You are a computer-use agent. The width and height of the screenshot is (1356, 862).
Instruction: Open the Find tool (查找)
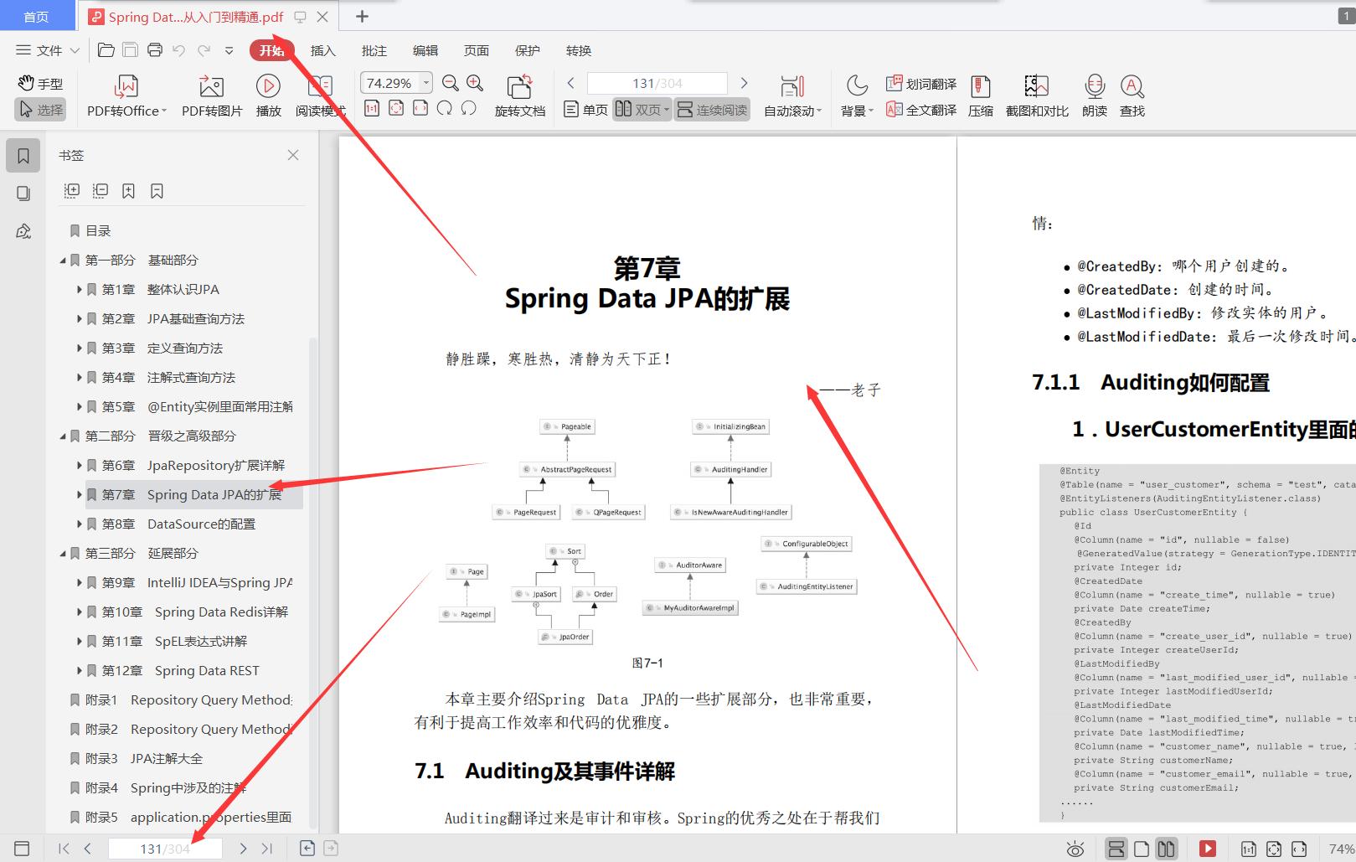[x=1132, y=96]
